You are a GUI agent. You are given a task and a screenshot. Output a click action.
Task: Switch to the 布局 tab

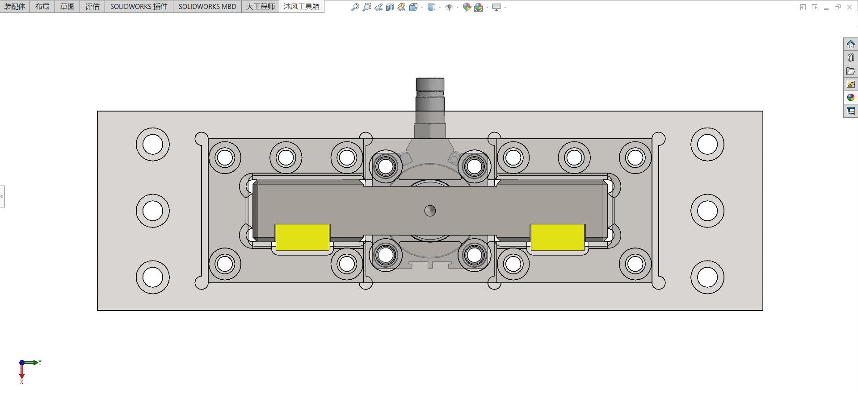[x=42, y=7]
